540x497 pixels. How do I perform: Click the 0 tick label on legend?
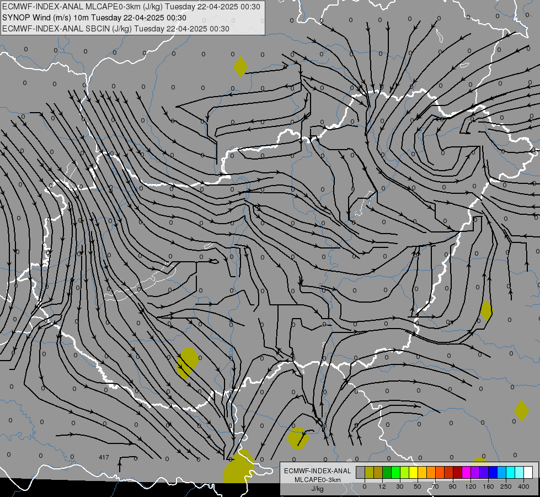365,487
